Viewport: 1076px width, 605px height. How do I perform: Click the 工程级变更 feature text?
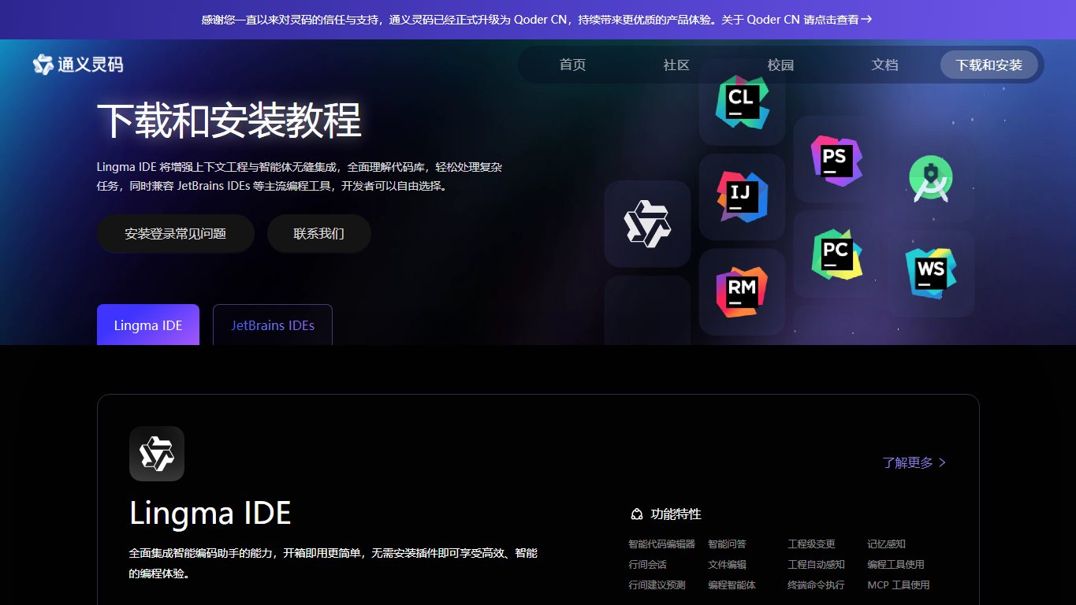tap(811, 544)
